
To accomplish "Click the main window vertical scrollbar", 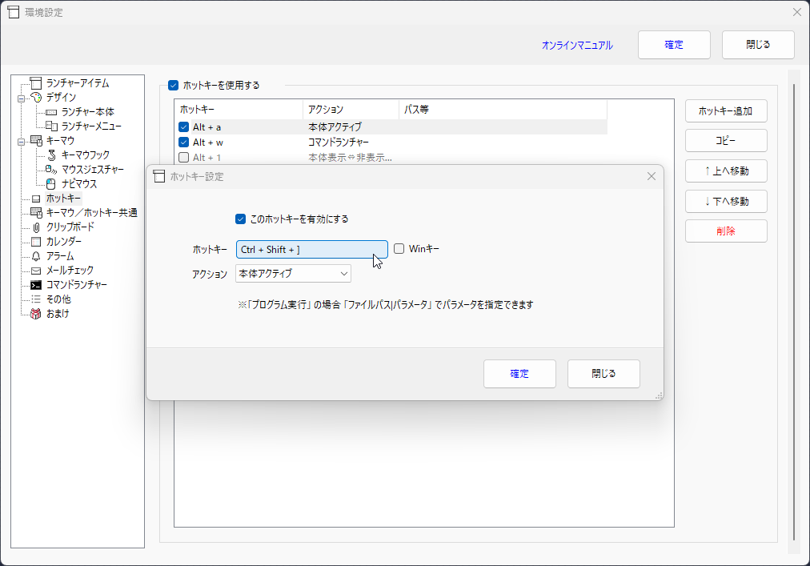I will [793, 311].
